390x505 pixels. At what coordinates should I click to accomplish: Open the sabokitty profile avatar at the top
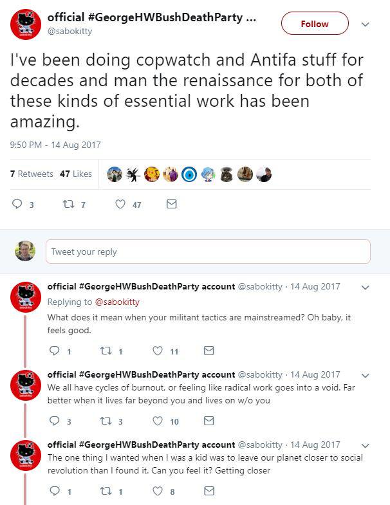point(26,24)
